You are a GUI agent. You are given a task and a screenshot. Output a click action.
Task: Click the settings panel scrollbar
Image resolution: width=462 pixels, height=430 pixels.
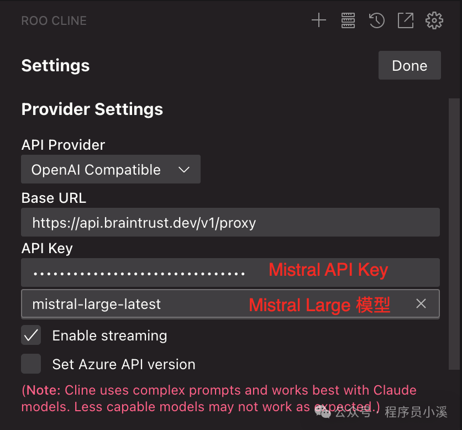pyautogui.click(x=454, y=234)
